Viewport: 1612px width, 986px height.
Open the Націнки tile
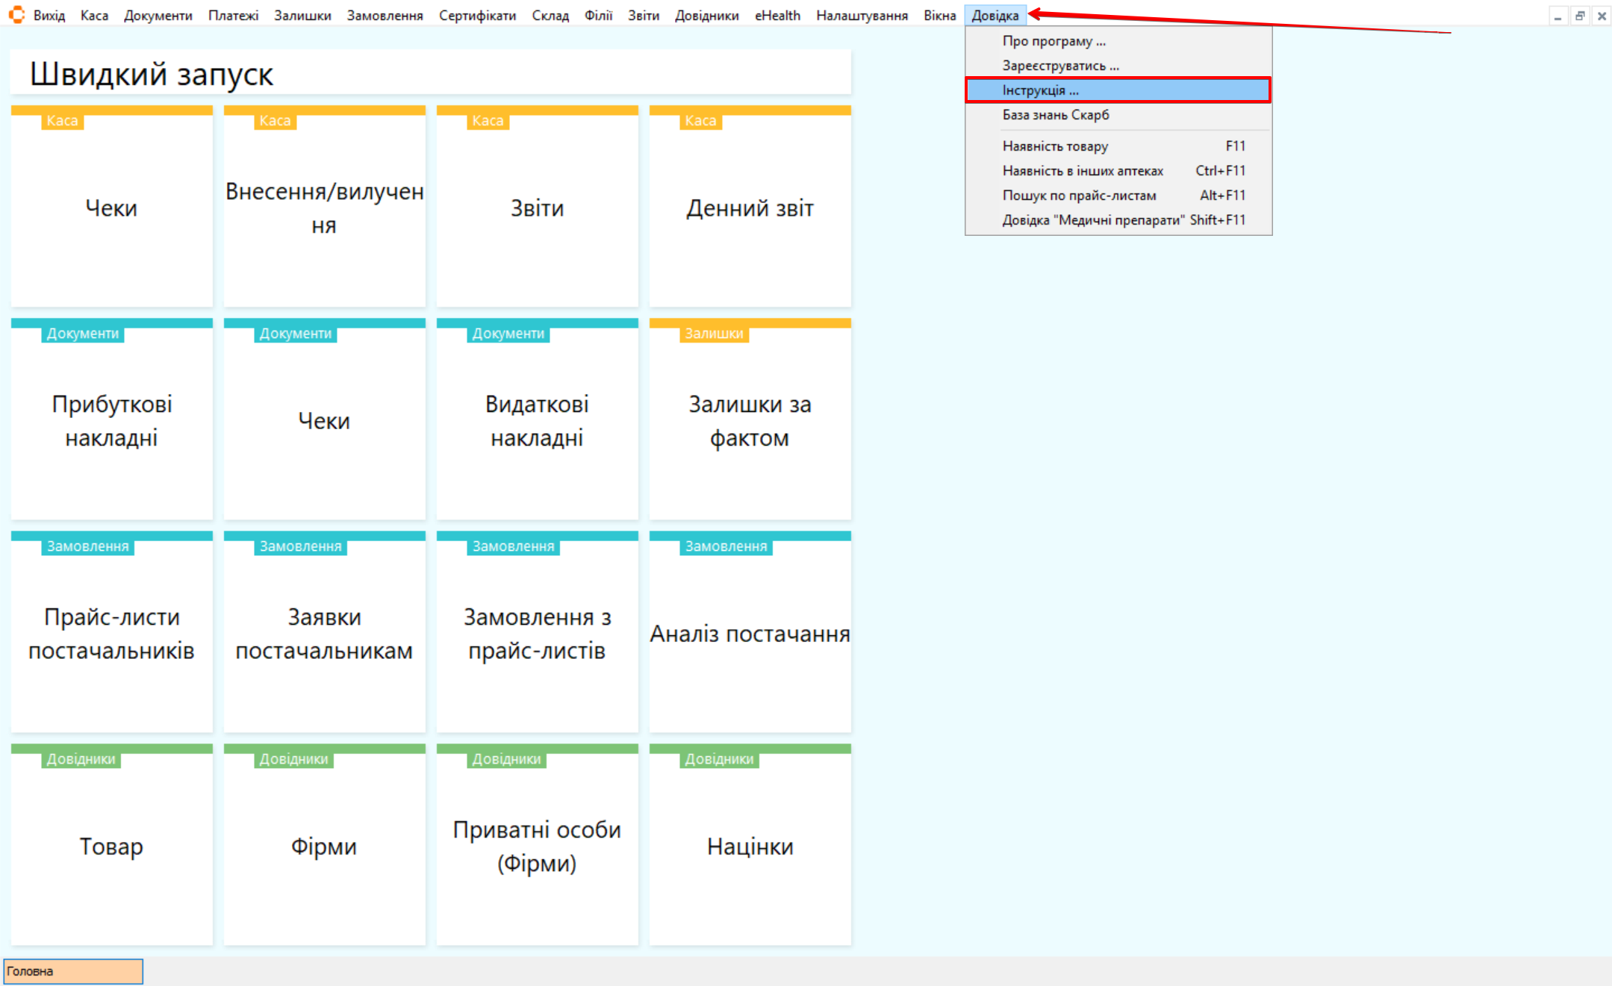[x=750, y=846]
